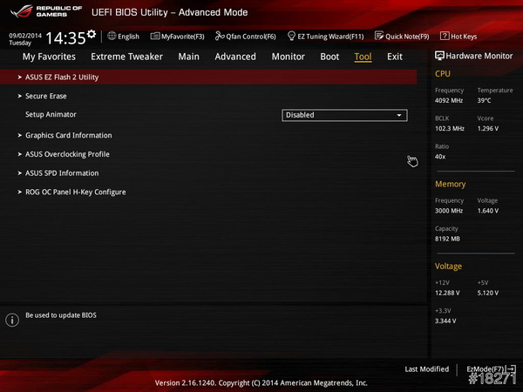Open MyFavorite(F3) shortcut
Viewport: 523px width, 392px height.
[x=177, y=37]
